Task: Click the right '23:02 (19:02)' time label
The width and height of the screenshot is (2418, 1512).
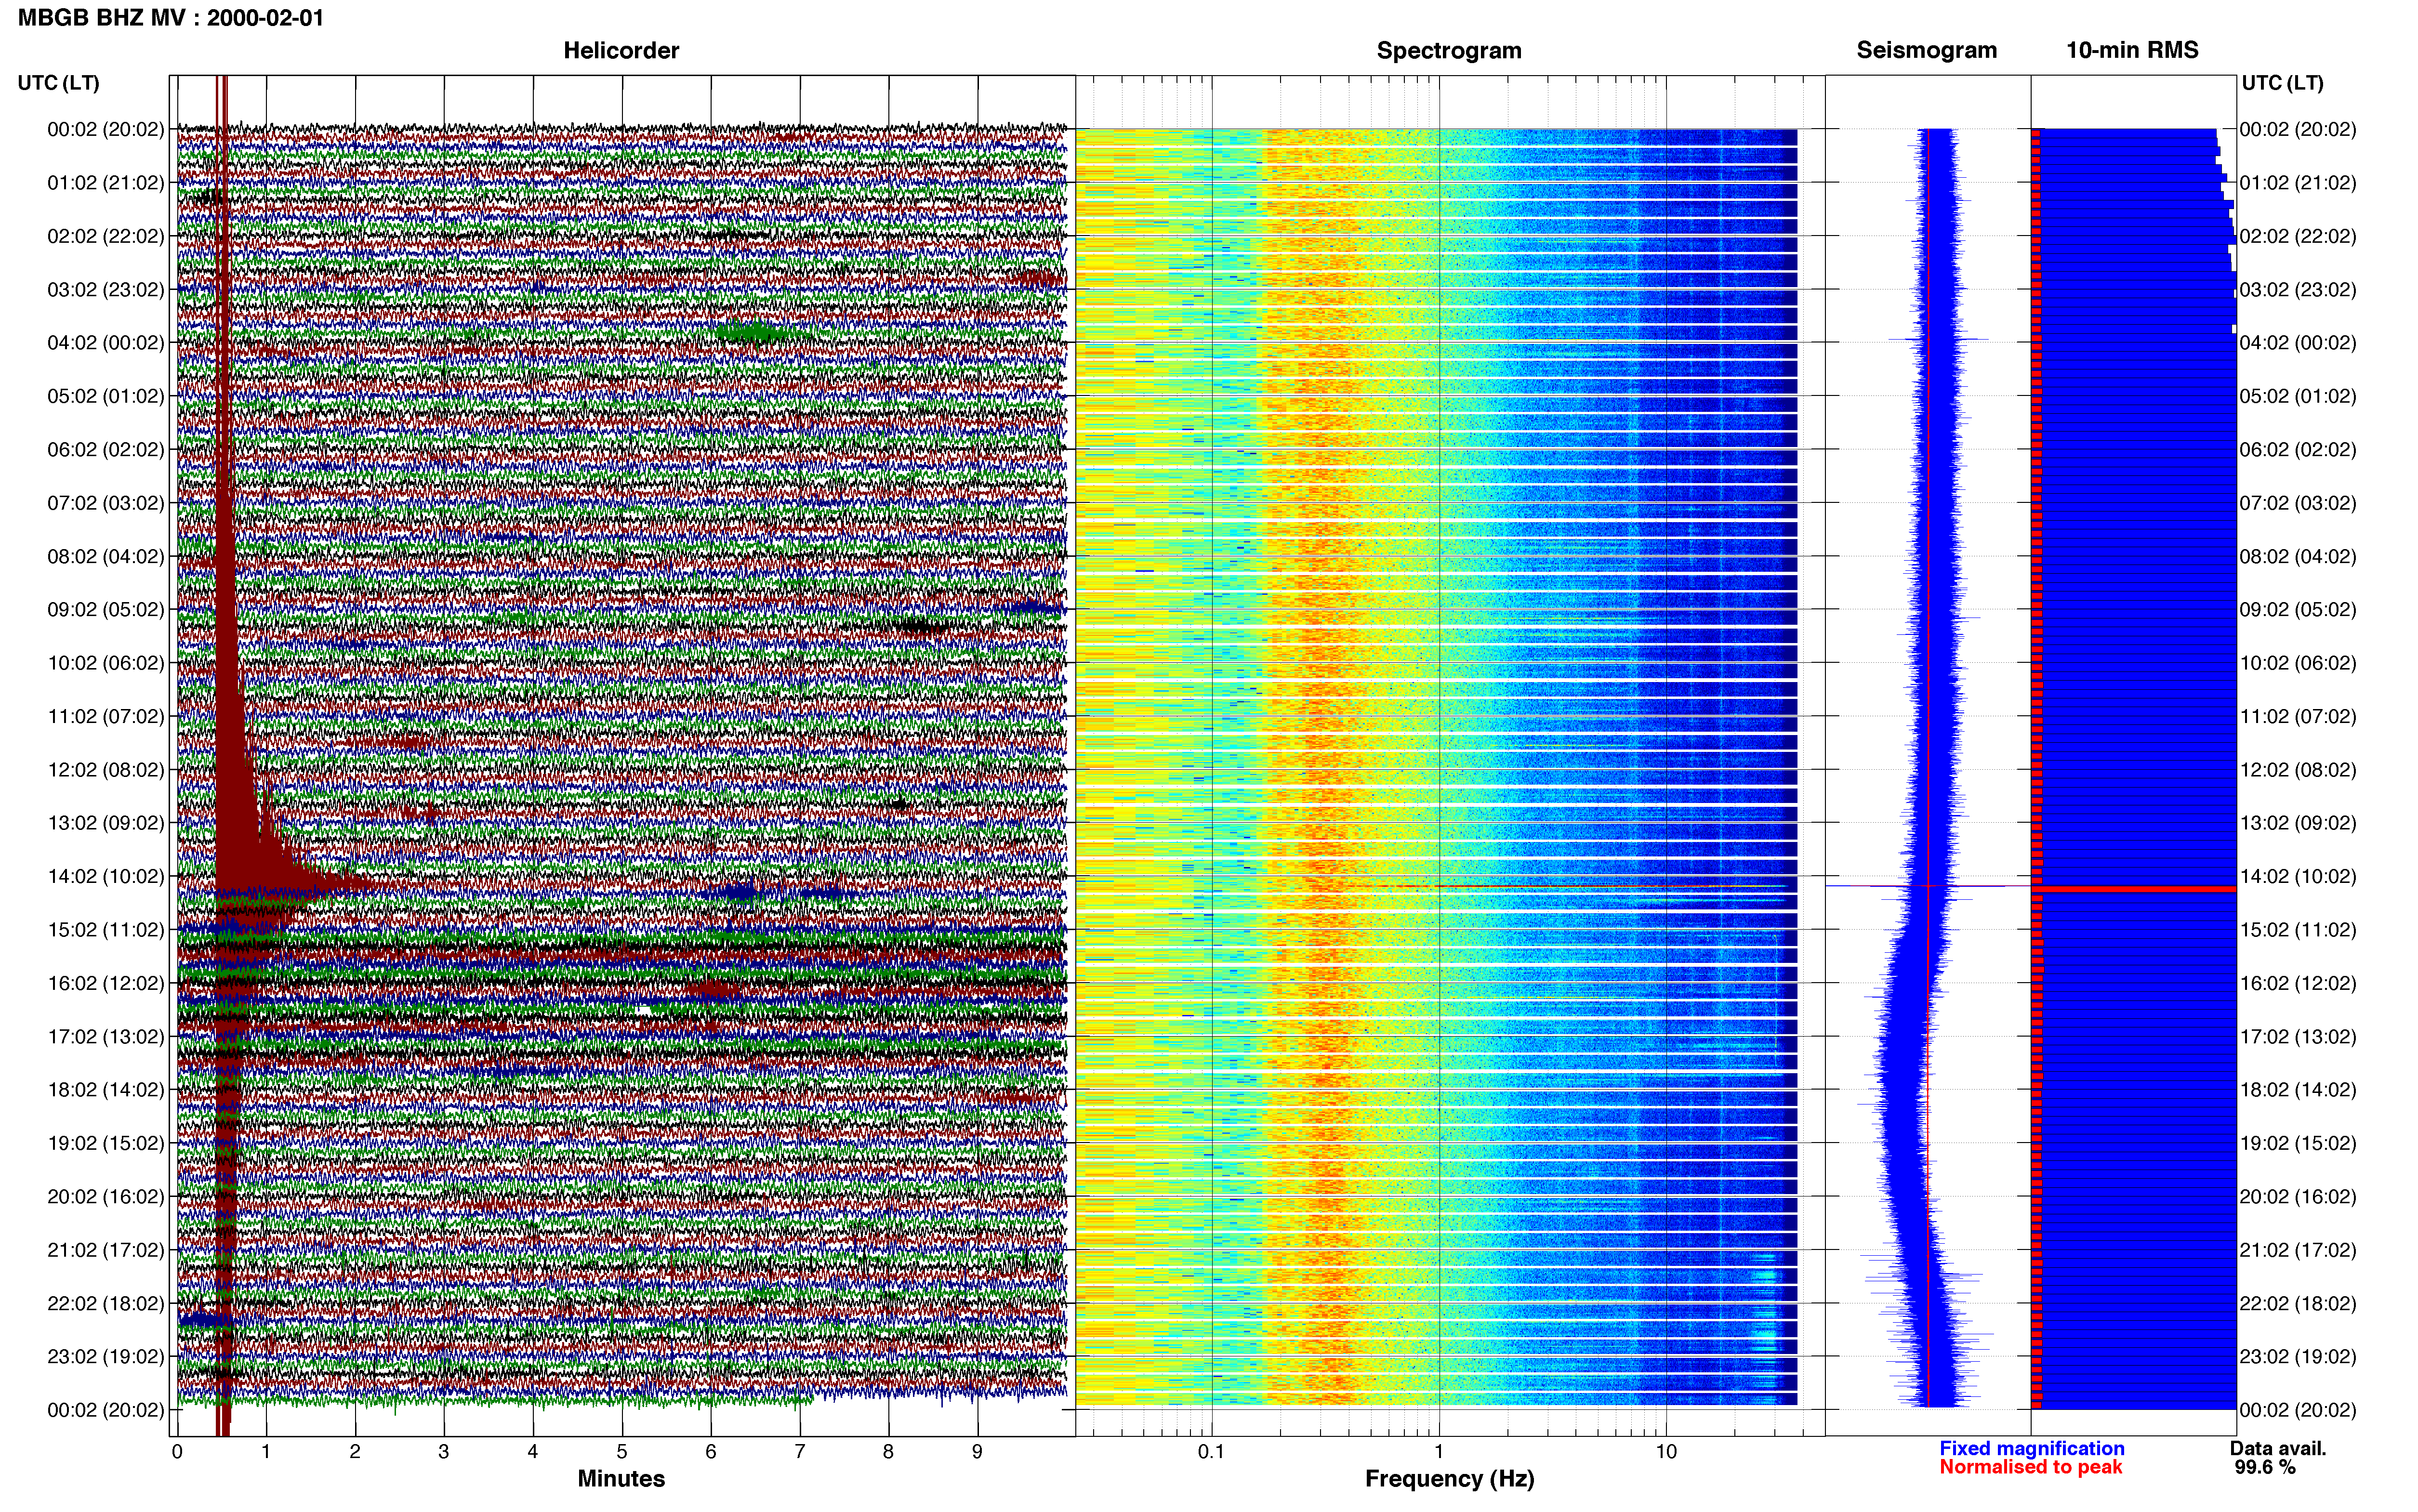Action: click(2298, 1356)
